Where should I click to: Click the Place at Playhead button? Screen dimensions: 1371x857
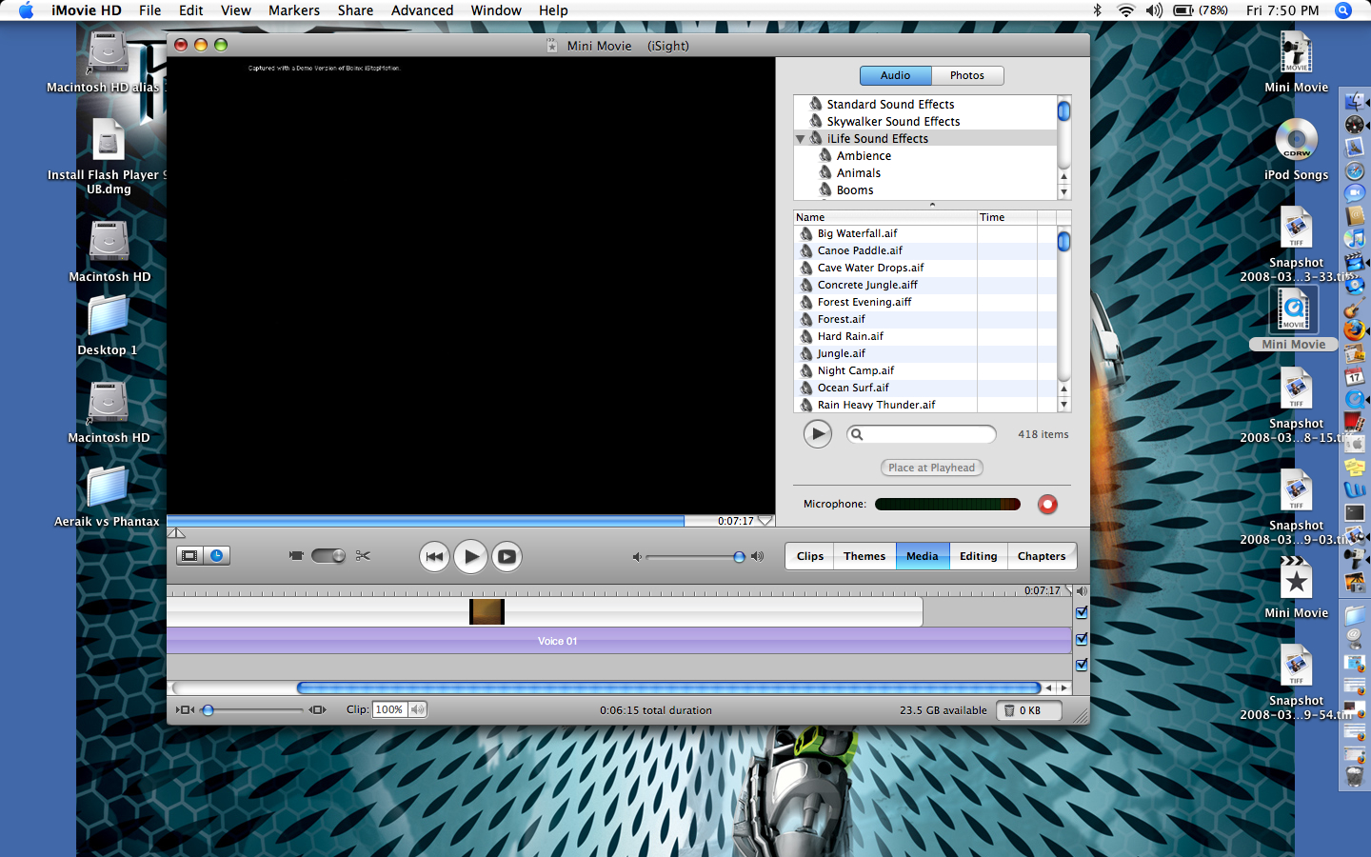[931, 468]
